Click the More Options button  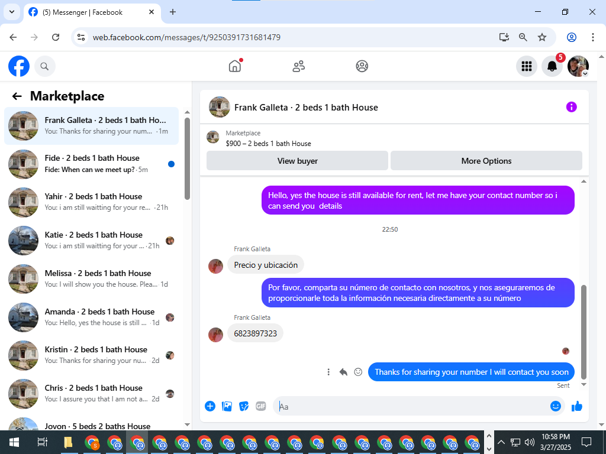pos(486,161)
